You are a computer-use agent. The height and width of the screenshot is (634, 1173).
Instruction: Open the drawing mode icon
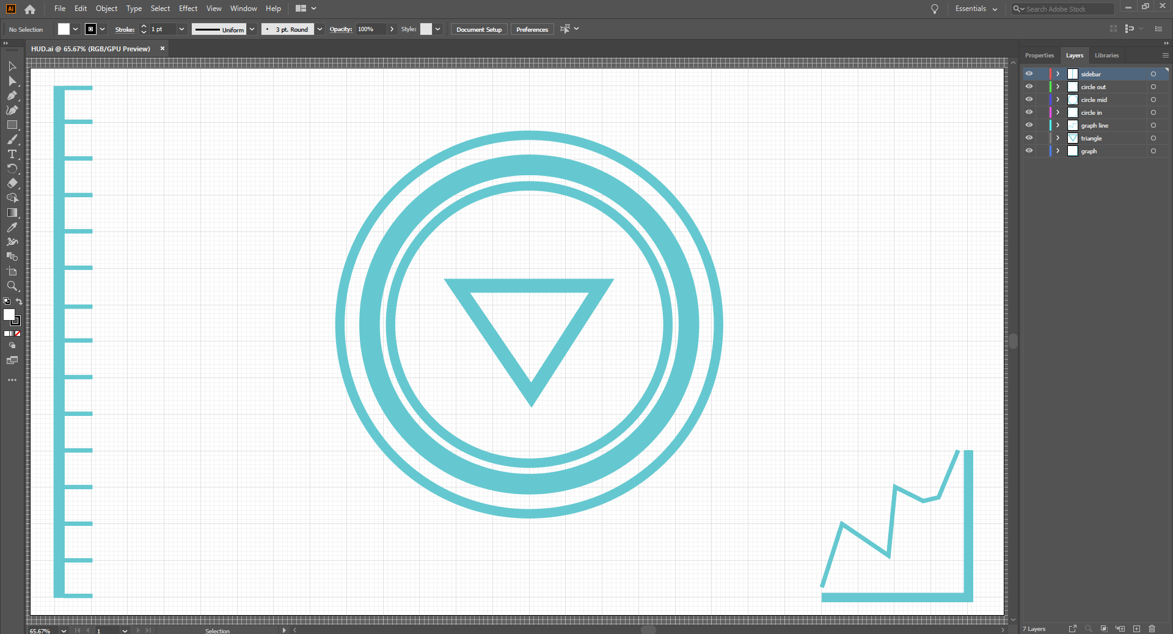pyautogui.click(x=12, y=346)
